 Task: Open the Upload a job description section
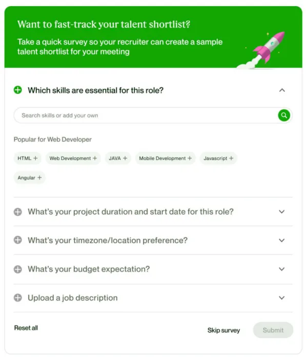tap(153, 298)
